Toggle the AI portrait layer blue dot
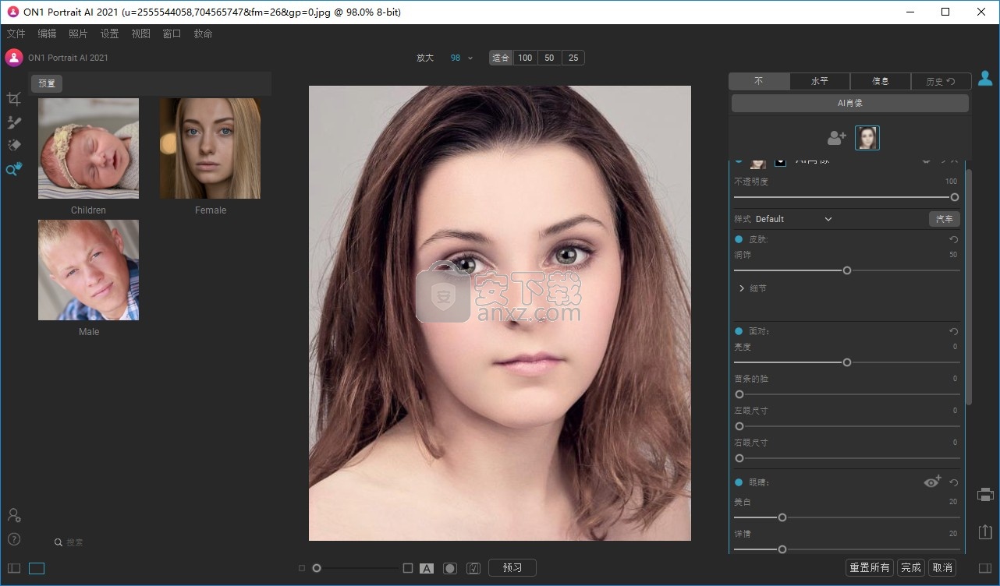Viewport: 1000px width, 586px height. click(739, 161)
